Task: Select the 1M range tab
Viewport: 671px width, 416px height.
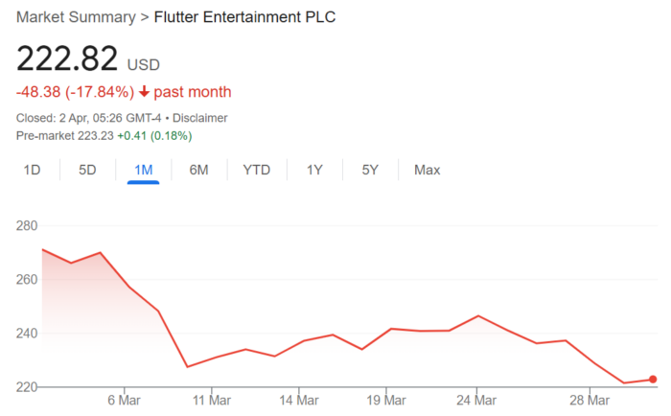Action: [143, 170]
